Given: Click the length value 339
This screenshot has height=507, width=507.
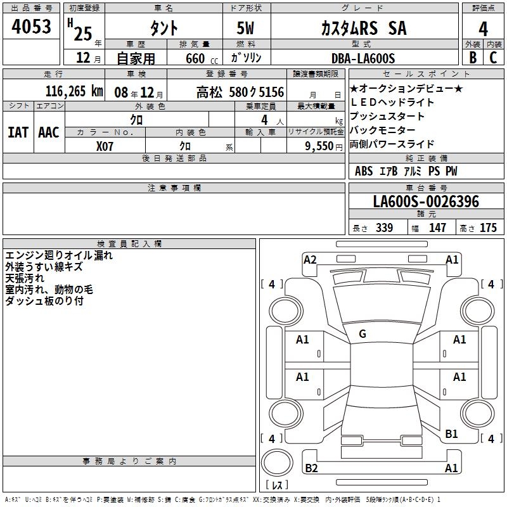Looking at the screenshot, I should pos(384,228).
